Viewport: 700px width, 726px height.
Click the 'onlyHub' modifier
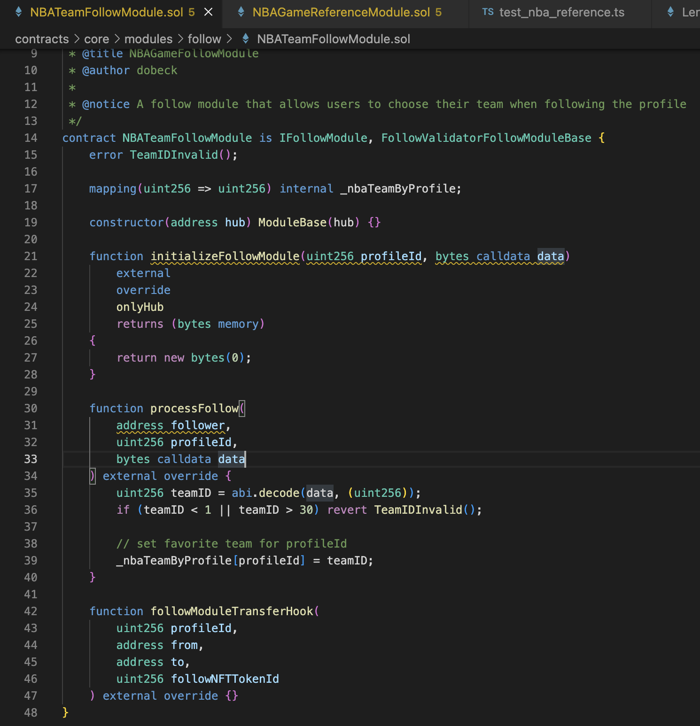[140, 307]
